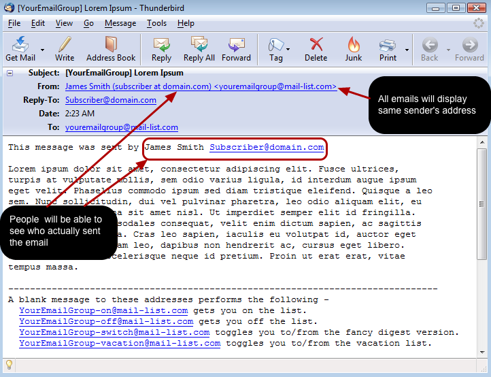Open the Get Mail dropdown arrow

(x=42, y=50)
